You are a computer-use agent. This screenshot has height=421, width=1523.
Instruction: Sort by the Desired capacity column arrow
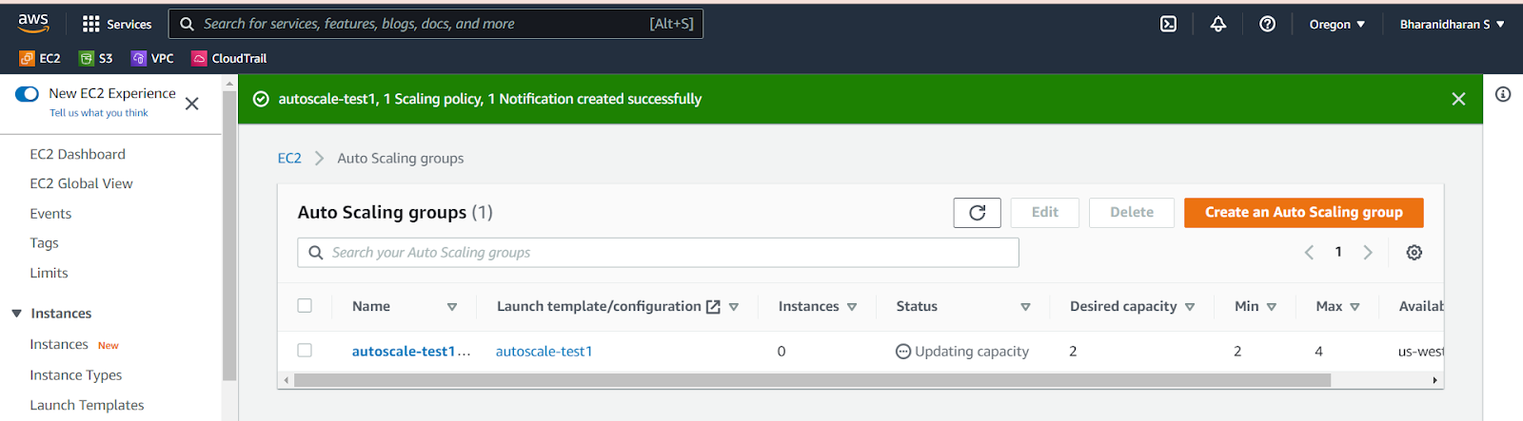(1190, 307)
